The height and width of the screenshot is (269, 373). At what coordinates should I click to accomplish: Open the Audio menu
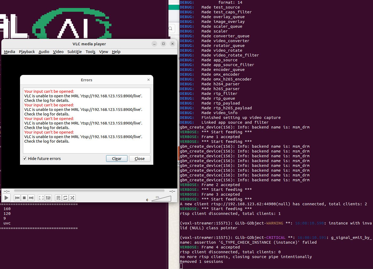click(44, 52)
